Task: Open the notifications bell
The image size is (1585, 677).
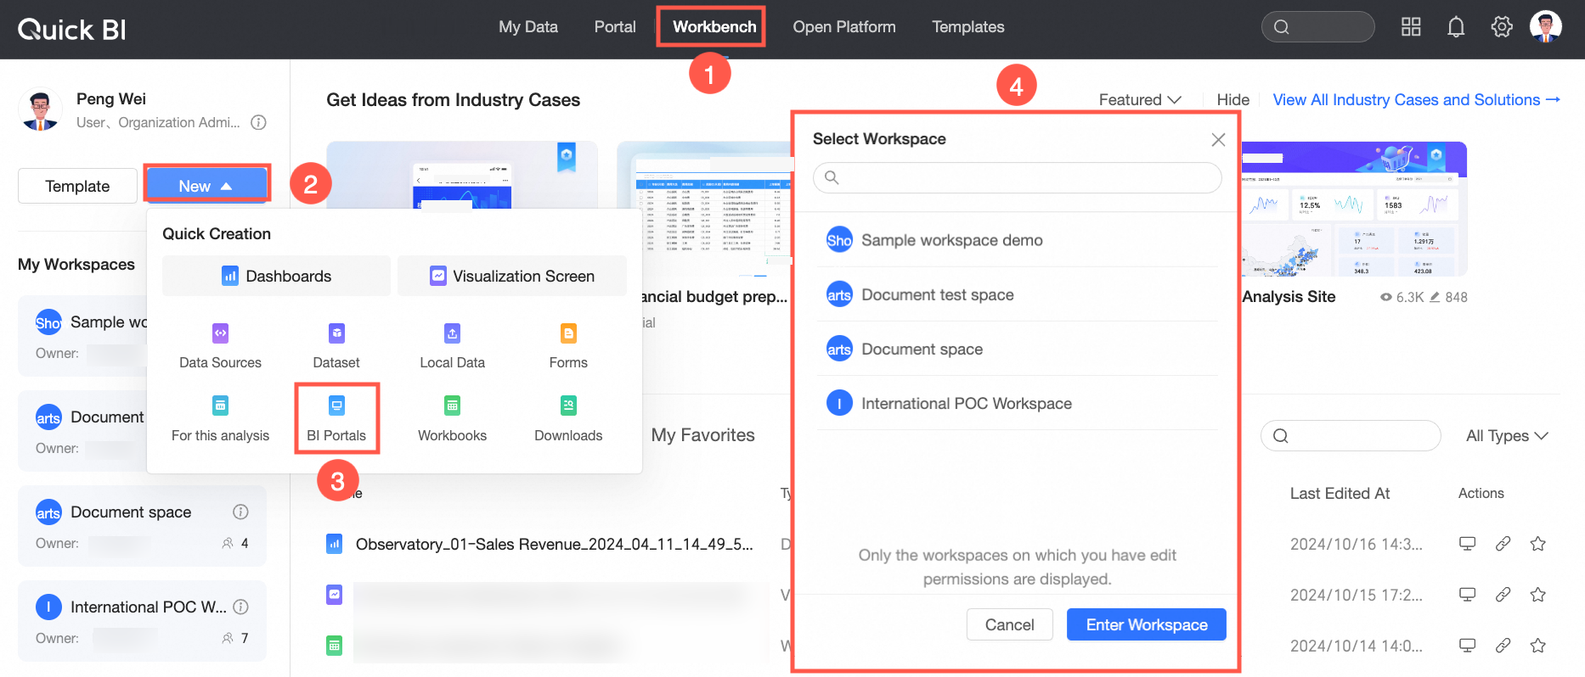Action: tap(1456, 27)
